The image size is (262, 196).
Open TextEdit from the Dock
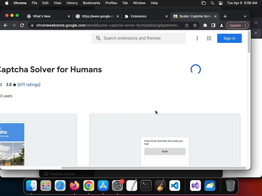132,186
